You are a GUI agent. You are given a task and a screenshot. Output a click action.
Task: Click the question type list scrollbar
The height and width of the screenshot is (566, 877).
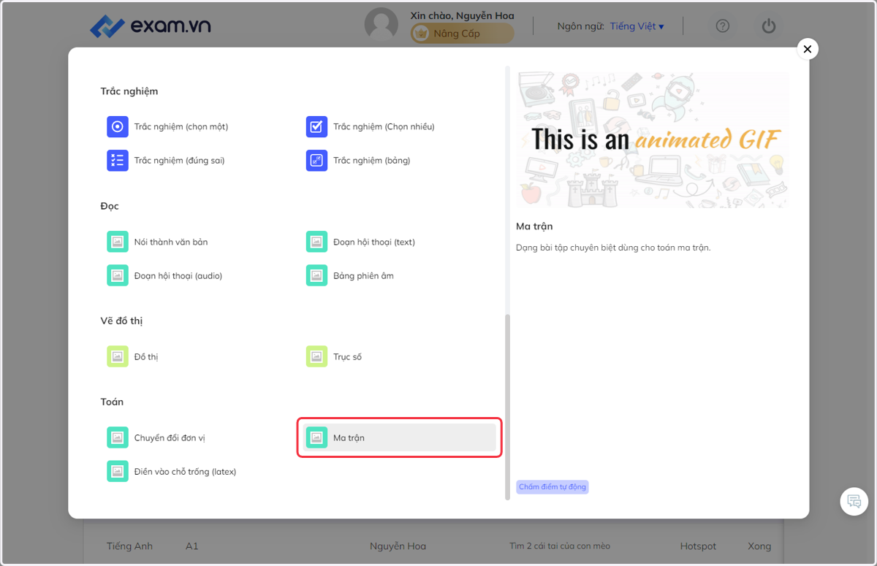point(507,408)
